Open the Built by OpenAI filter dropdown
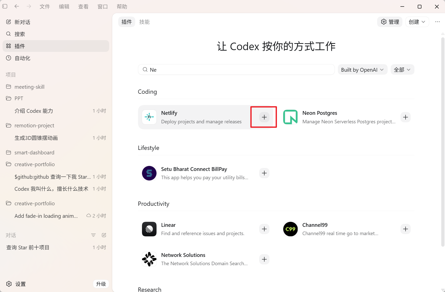 click(x=363, y=70)
